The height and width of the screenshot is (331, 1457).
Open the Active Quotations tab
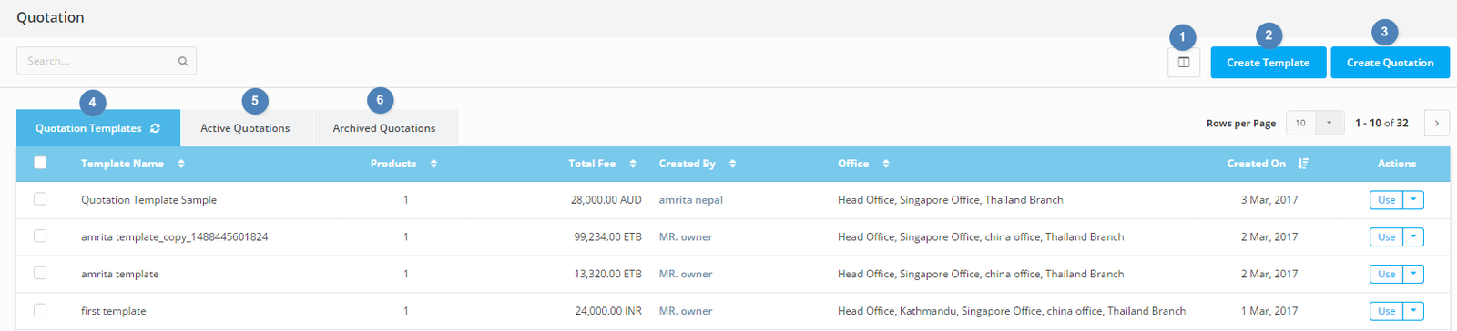click(246, 128)
